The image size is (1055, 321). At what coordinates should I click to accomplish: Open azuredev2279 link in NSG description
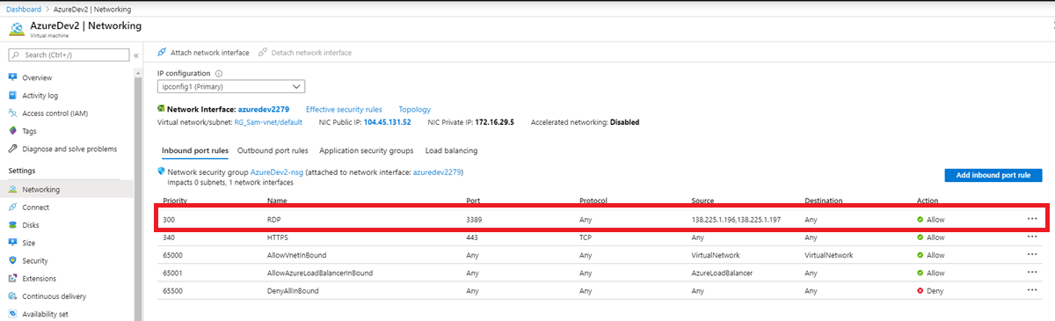436,172
